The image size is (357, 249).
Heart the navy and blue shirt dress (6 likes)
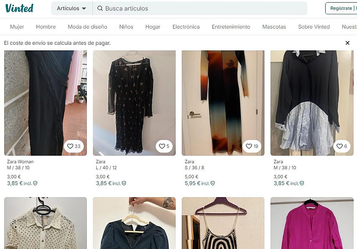339,146
